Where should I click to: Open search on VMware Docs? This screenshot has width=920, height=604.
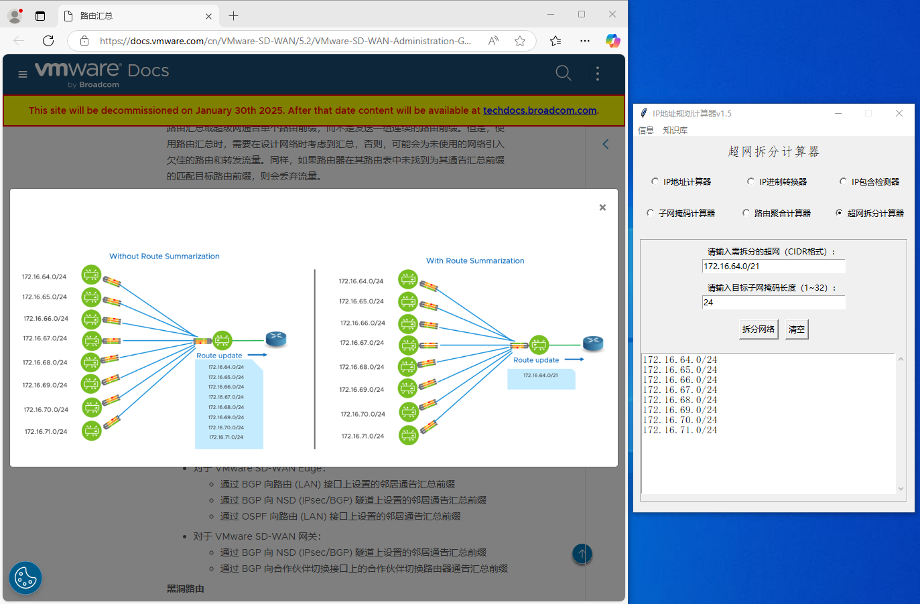[564, 73]
